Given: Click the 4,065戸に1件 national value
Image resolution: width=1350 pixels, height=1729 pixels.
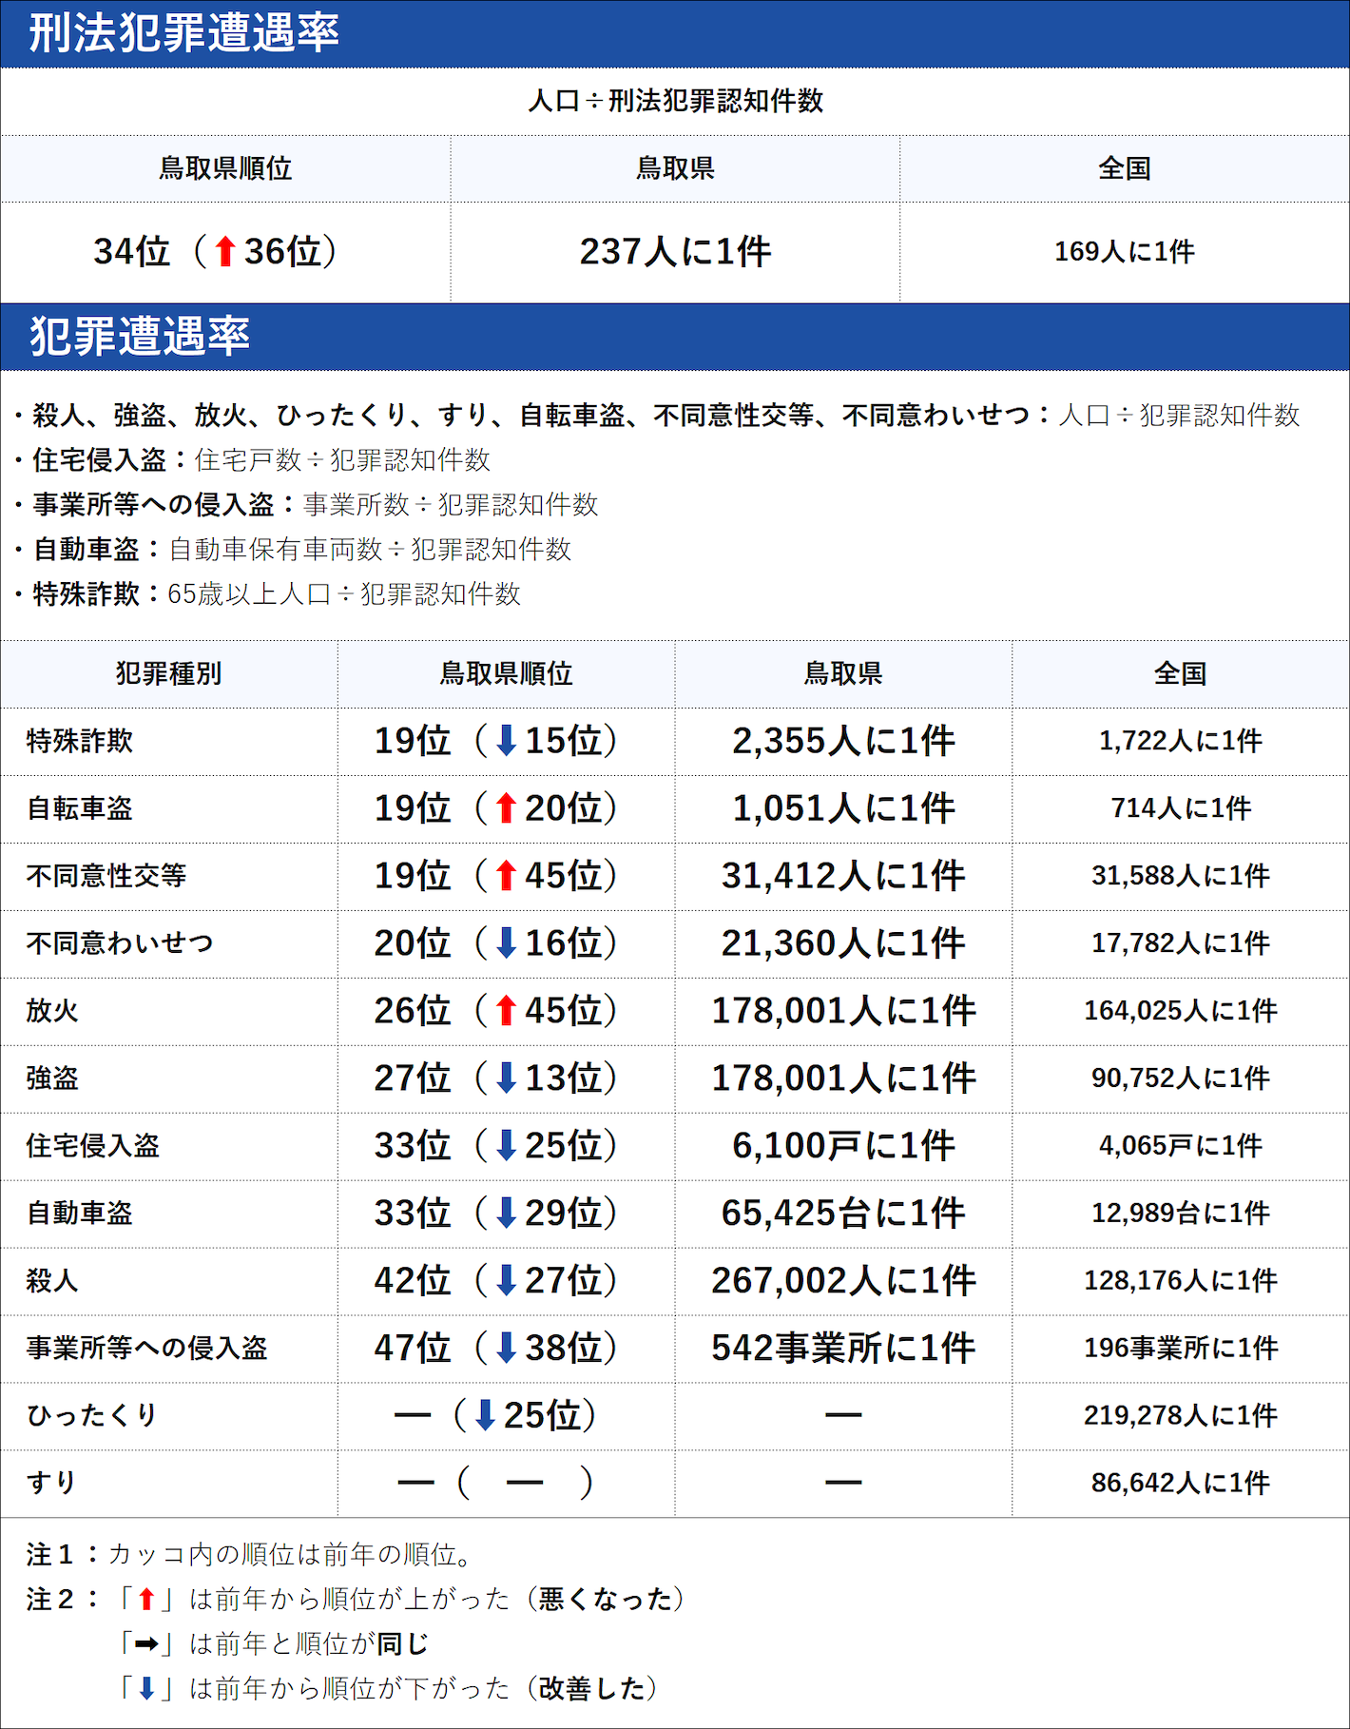Looking at the screenshot, I should pyautogui.click(x=1181, y=1146).
